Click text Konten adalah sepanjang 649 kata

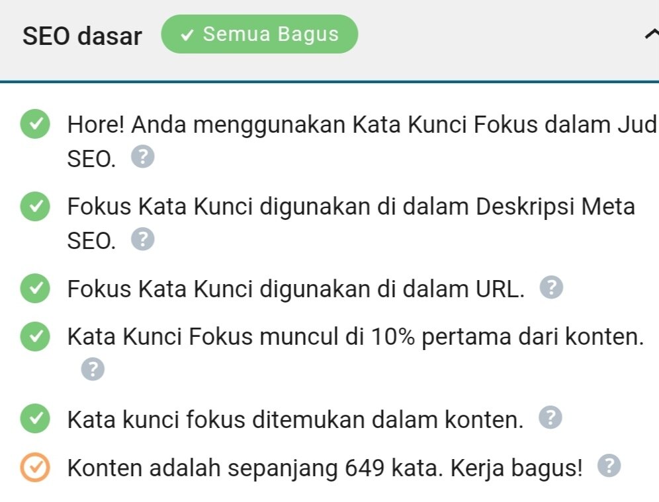325,468
